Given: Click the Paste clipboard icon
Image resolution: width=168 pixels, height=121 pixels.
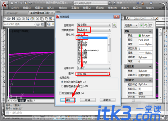Looking at the screenshot, I should 46,18.
